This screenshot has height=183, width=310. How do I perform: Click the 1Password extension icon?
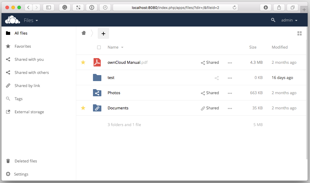(x=92, y=7)
